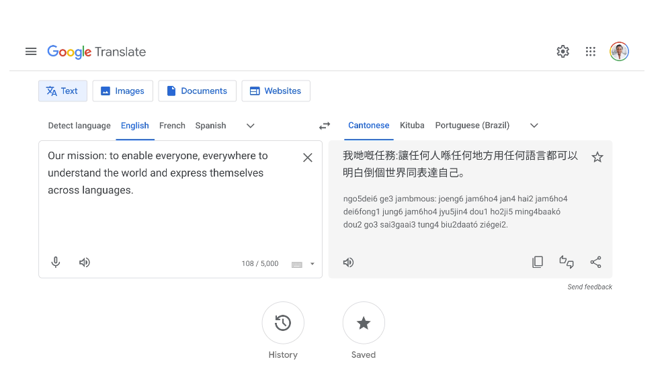
Task: Switch to the Documents tab
Action: pos(197,91)
